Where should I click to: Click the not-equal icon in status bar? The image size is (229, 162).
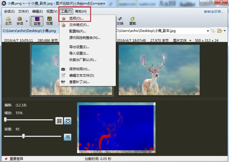[x=6, y=159]
